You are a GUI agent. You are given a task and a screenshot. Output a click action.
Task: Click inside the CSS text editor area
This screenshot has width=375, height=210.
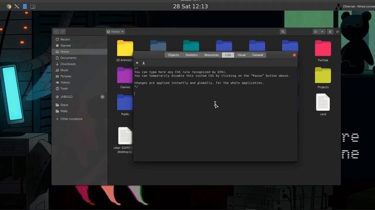(x=215, y=114)
